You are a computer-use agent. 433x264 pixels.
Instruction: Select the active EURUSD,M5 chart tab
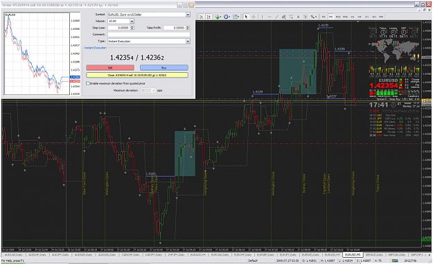coord(353,254)
